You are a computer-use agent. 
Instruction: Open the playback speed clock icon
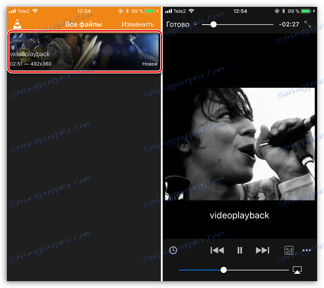tap(173, 250)
